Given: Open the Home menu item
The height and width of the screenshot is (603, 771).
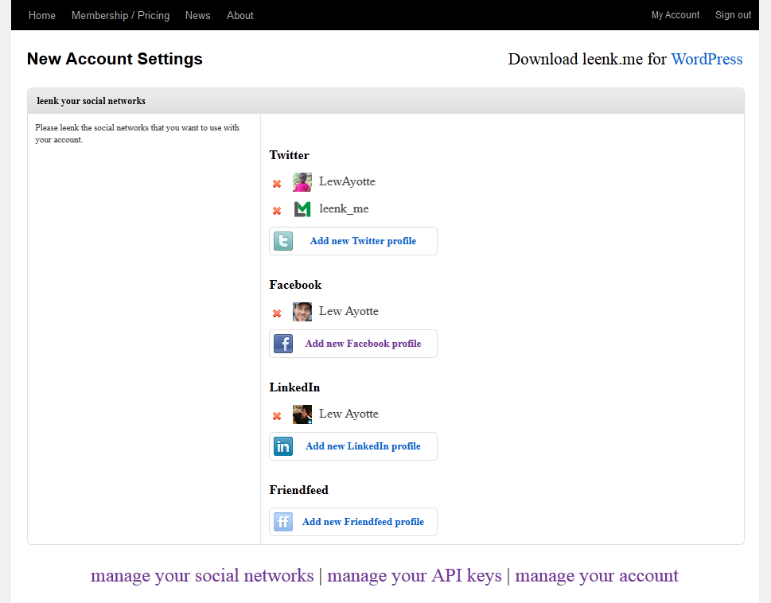Looking at the screenshot, I should (42, 15).
